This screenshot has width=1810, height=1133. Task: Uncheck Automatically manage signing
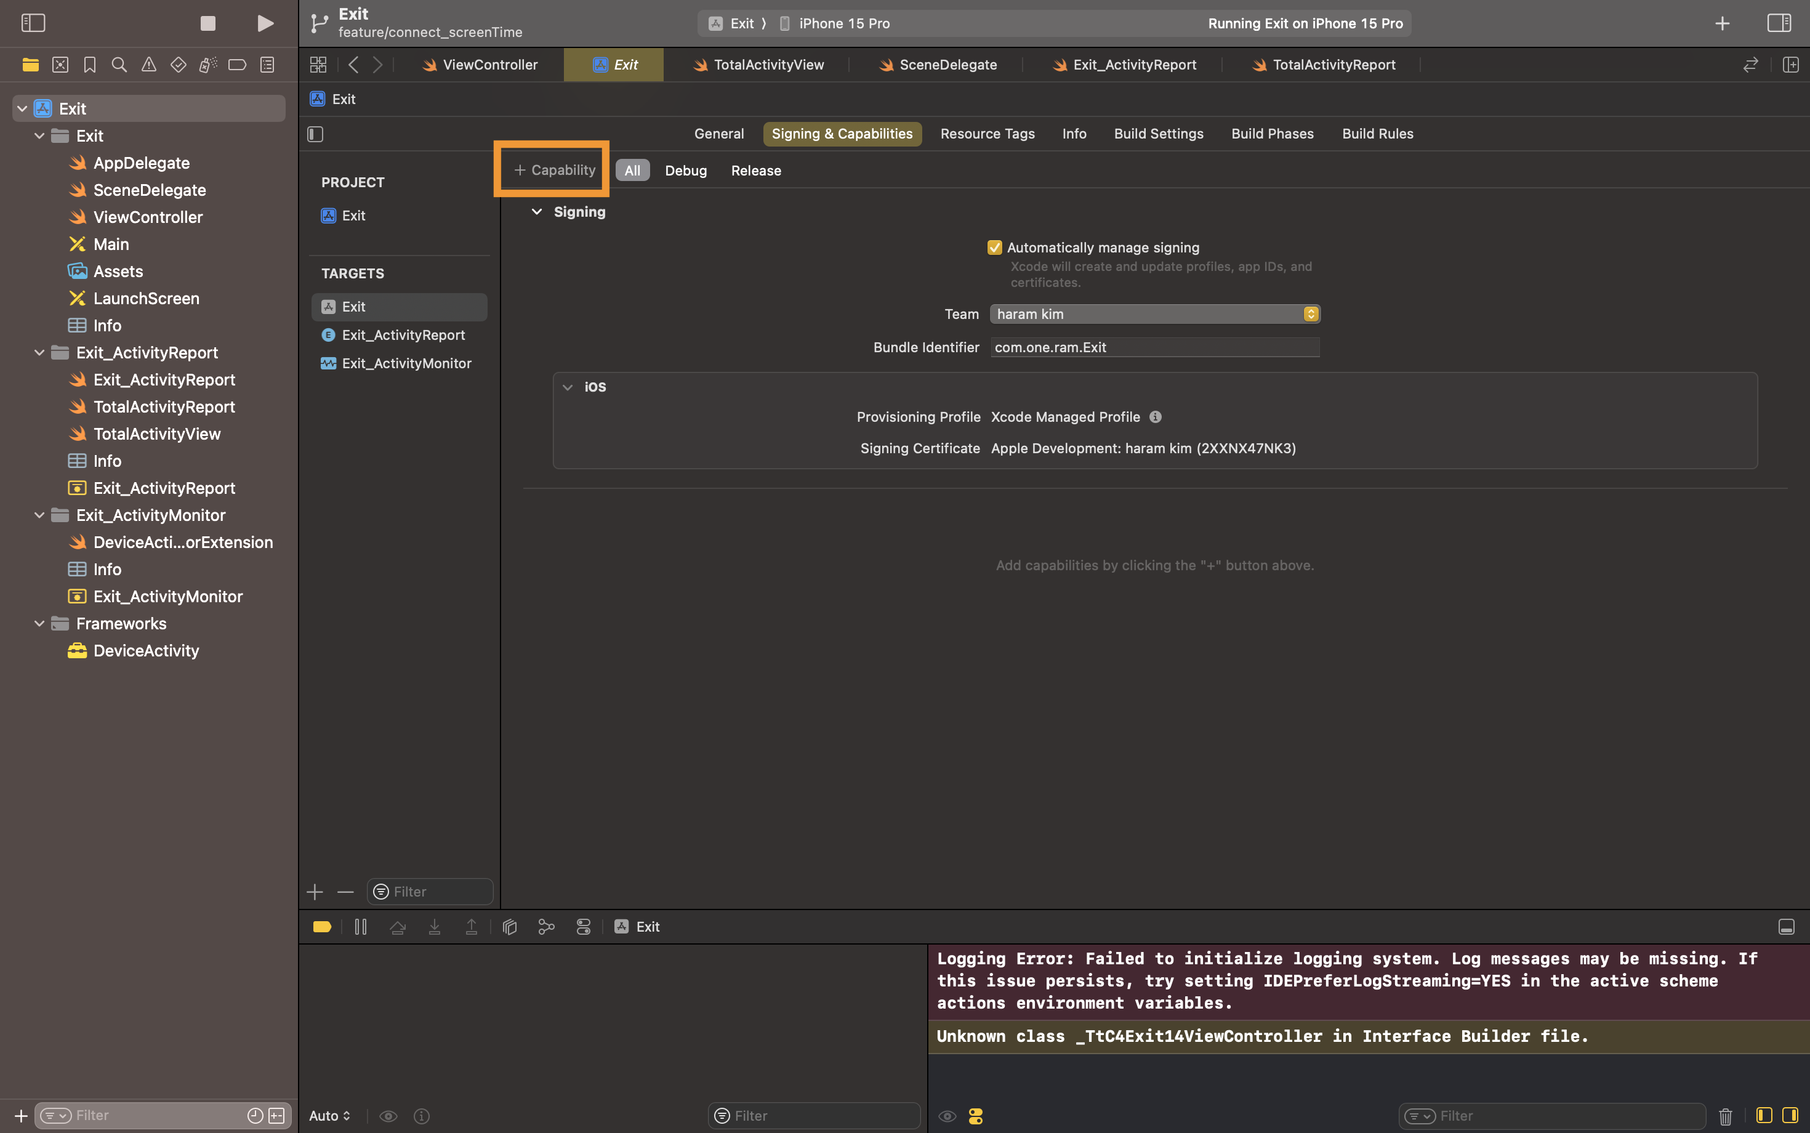point(994,248)
